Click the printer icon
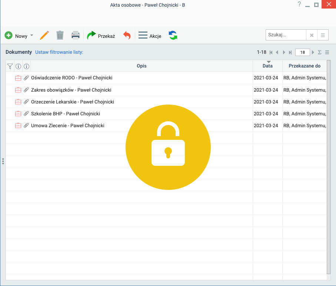The width and height of the screenshot is (336, 286). [x=76, y=35]
